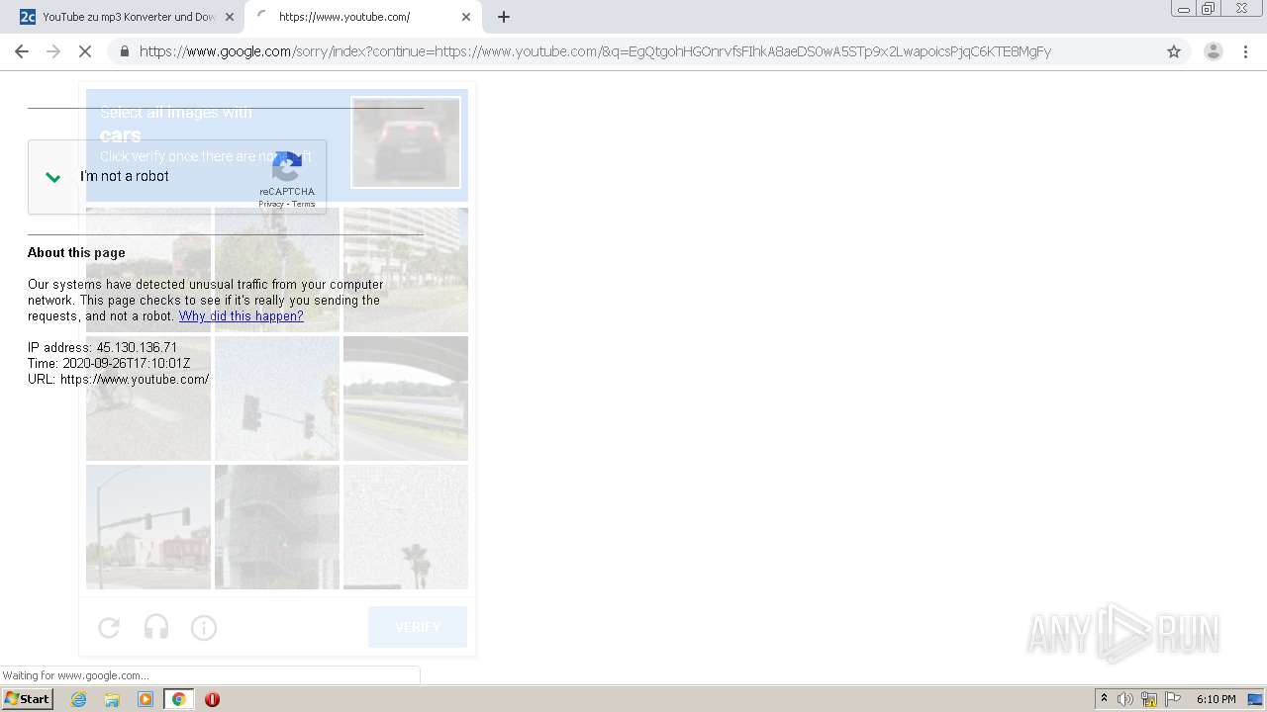Image resolution: width=1267 pixels, height=712 pixels.
Task: Select the middle-right bridge captcha tile
Action: 406,399
